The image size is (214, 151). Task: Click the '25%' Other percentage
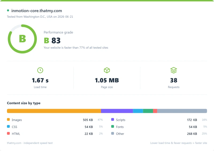click(204, 134)
